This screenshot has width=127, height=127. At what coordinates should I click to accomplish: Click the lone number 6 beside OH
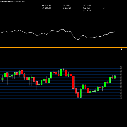(104, 8)
